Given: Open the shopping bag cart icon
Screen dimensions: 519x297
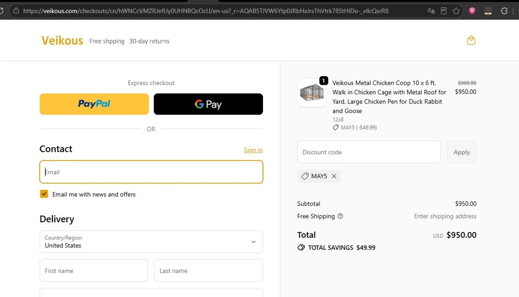Looking at the screenshot, I should point(471,40).
